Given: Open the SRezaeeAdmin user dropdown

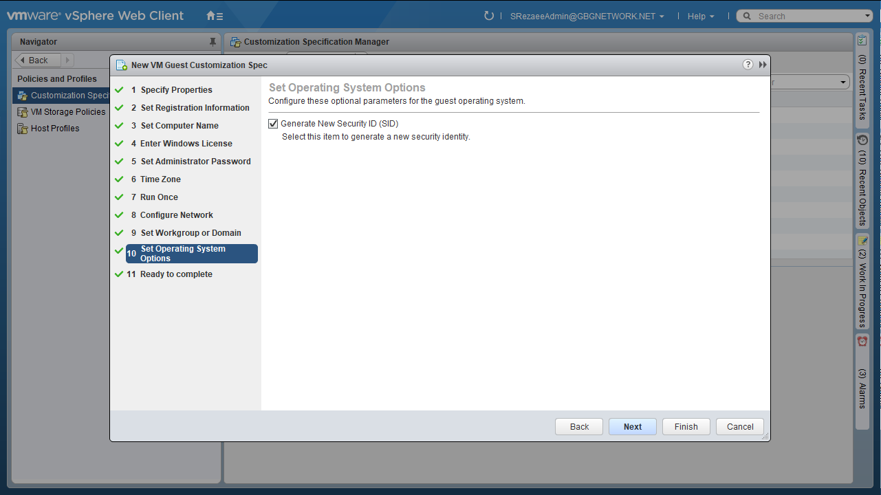Looking at the screenshot, I should pyautogui.click(x=587, y=16).
